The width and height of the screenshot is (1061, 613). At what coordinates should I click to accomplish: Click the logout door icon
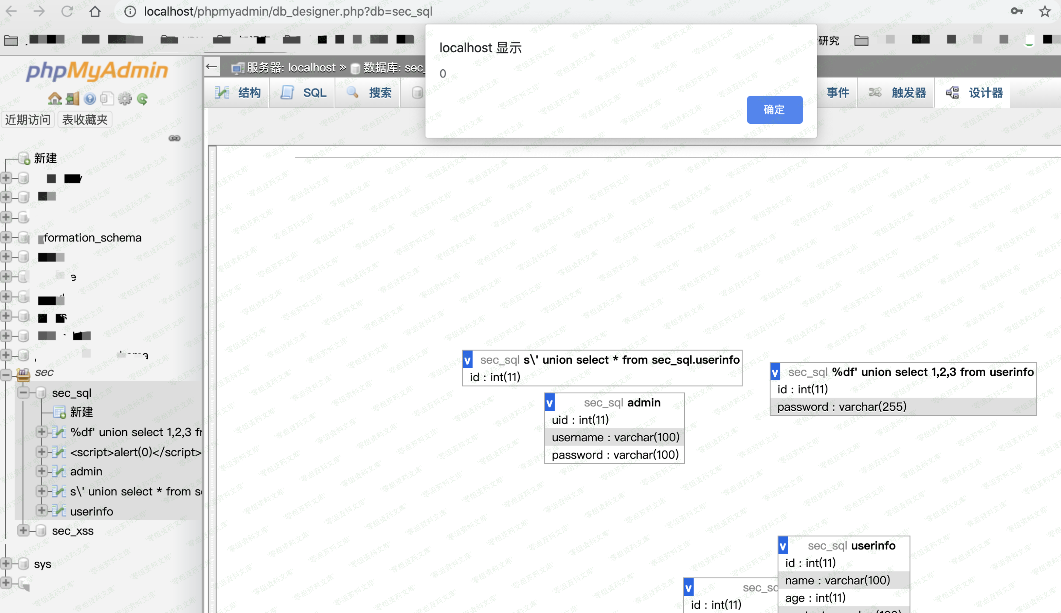[x=72, y=99]
